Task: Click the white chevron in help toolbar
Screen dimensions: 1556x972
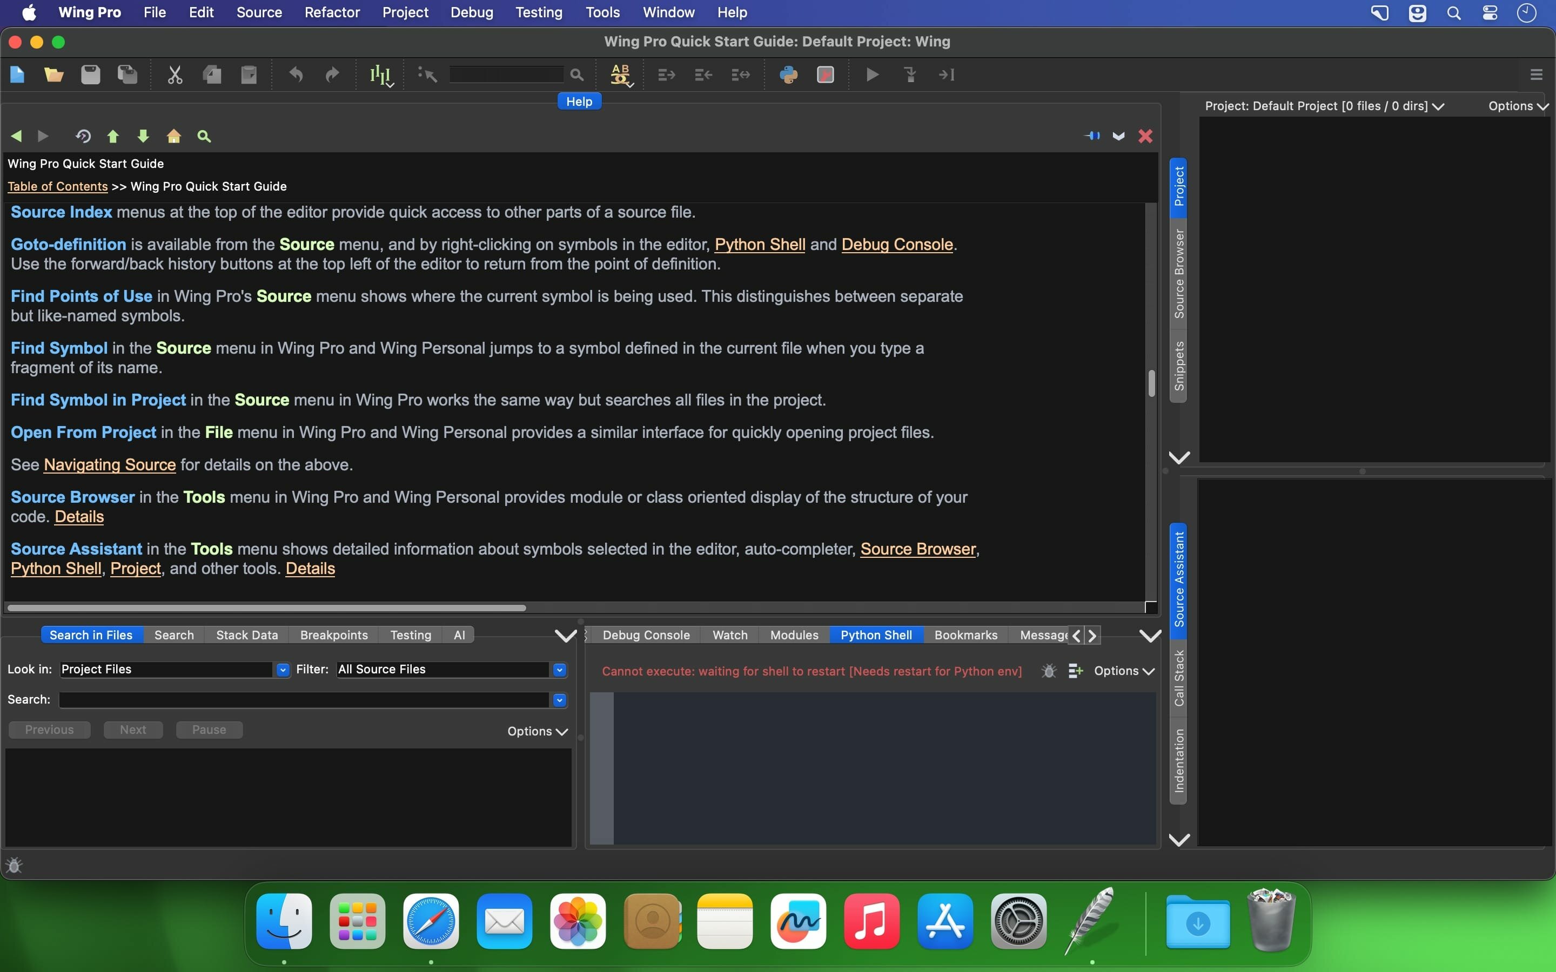Action: (x=1119, y=136)
